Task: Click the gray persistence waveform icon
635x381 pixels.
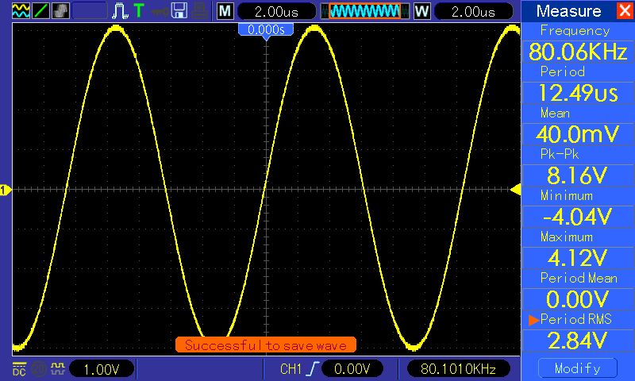Action: [x=60, y=11]
